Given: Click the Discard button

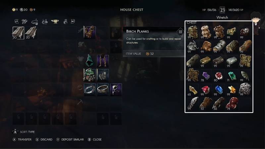Looking at the screenshot, I should pyautogui.click(x=44, y=139).
